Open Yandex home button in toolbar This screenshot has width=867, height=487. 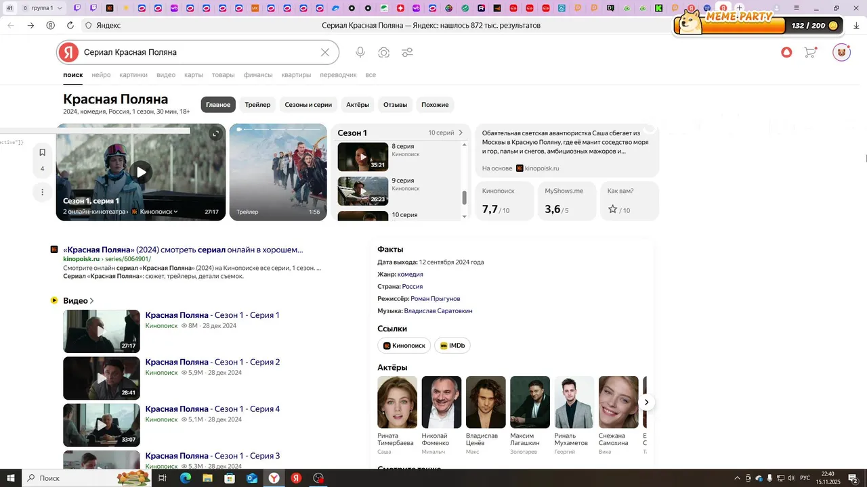[x=51, y=25]
